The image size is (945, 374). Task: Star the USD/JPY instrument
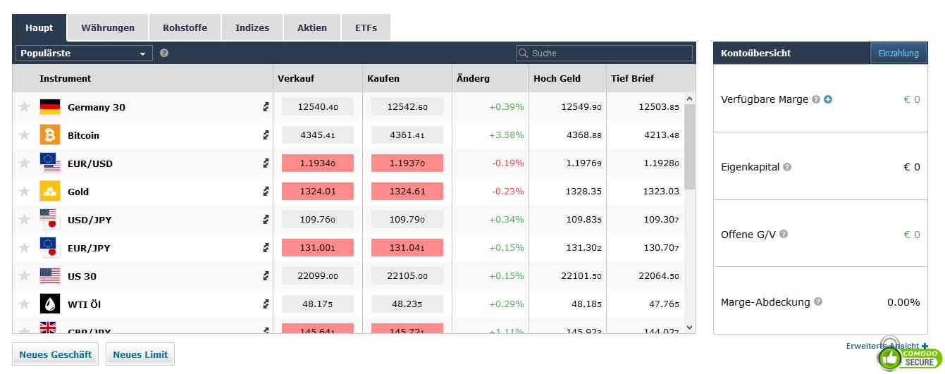click(25, 220)
